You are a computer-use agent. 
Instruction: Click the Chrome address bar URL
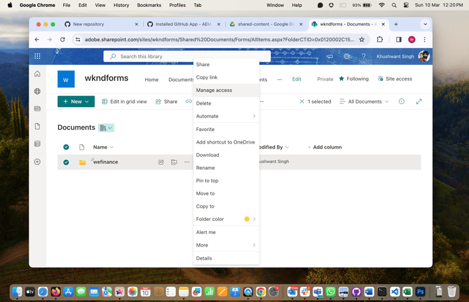tap(219, 39)
